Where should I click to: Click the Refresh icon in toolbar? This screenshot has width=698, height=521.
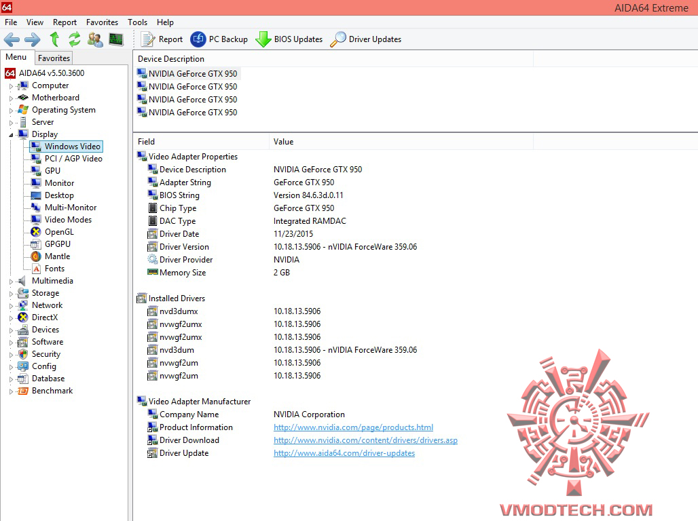(74, 39)
